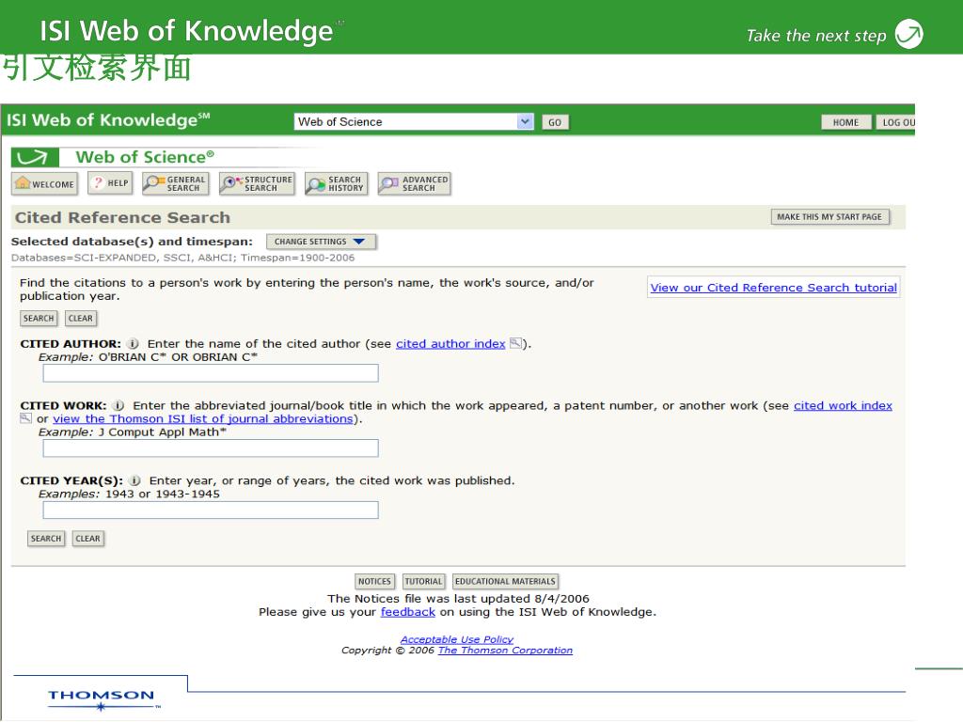The height and width of the screenshot is (722, 963).
Task: Expand the Web of Science product dropdown
Action: pyautogui.click(x=525, y=121)
